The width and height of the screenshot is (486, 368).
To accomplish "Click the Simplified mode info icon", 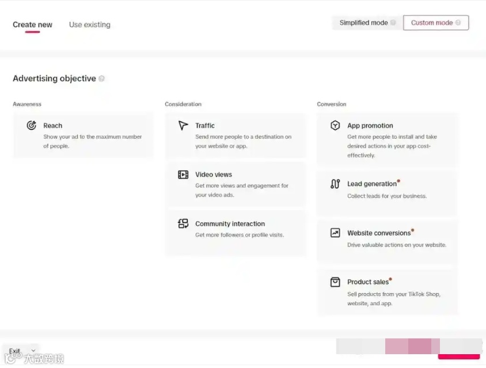I will [393, 23].
